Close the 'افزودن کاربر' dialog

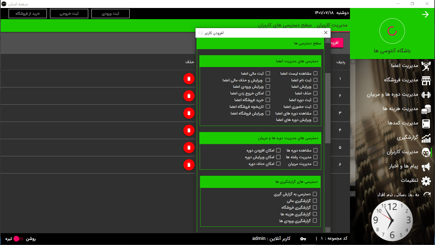point(325,33)
